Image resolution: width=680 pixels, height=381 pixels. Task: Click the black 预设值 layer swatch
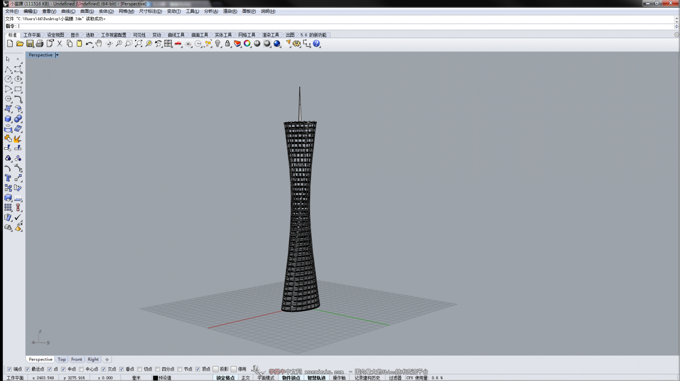click(155, 378)
